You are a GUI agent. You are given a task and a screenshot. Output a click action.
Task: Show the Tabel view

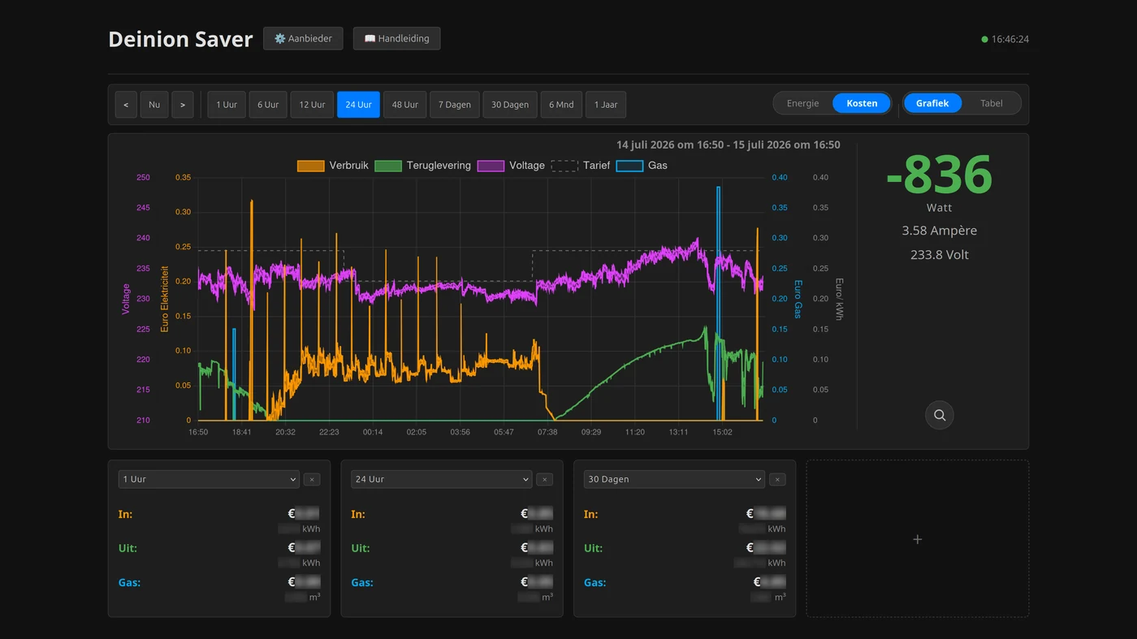[992, 103]
